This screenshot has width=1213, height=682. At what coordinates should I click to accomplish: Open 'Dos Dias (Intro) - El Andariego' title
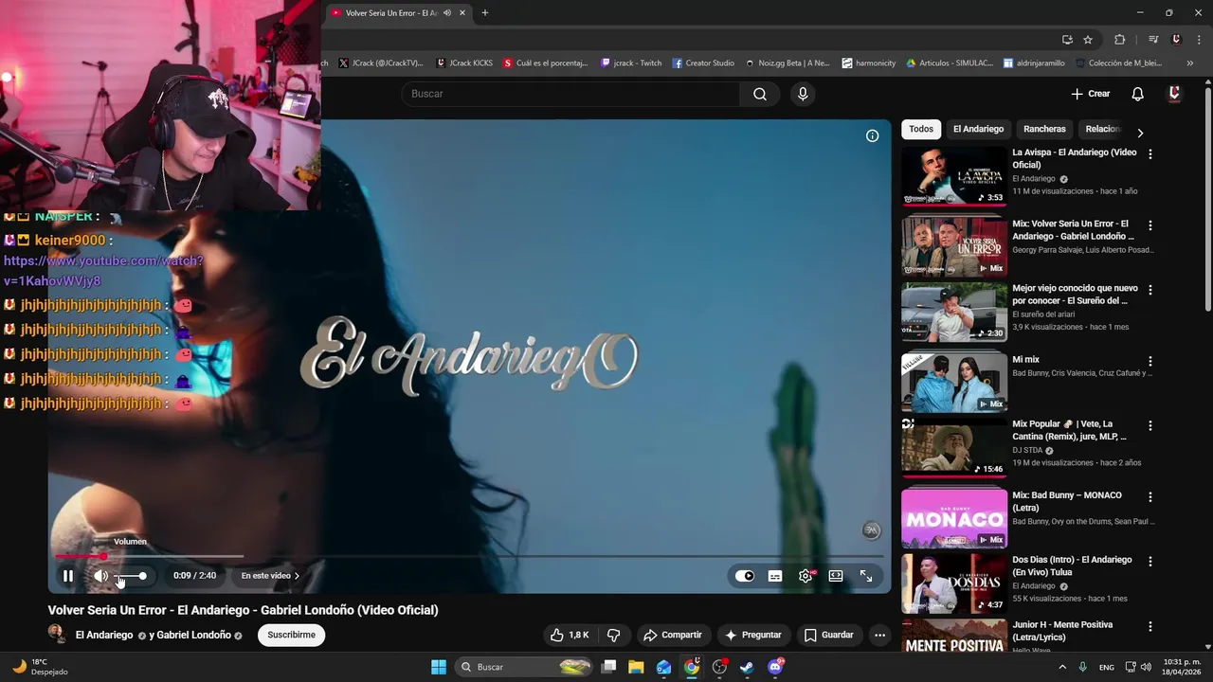click(1072, 565)
